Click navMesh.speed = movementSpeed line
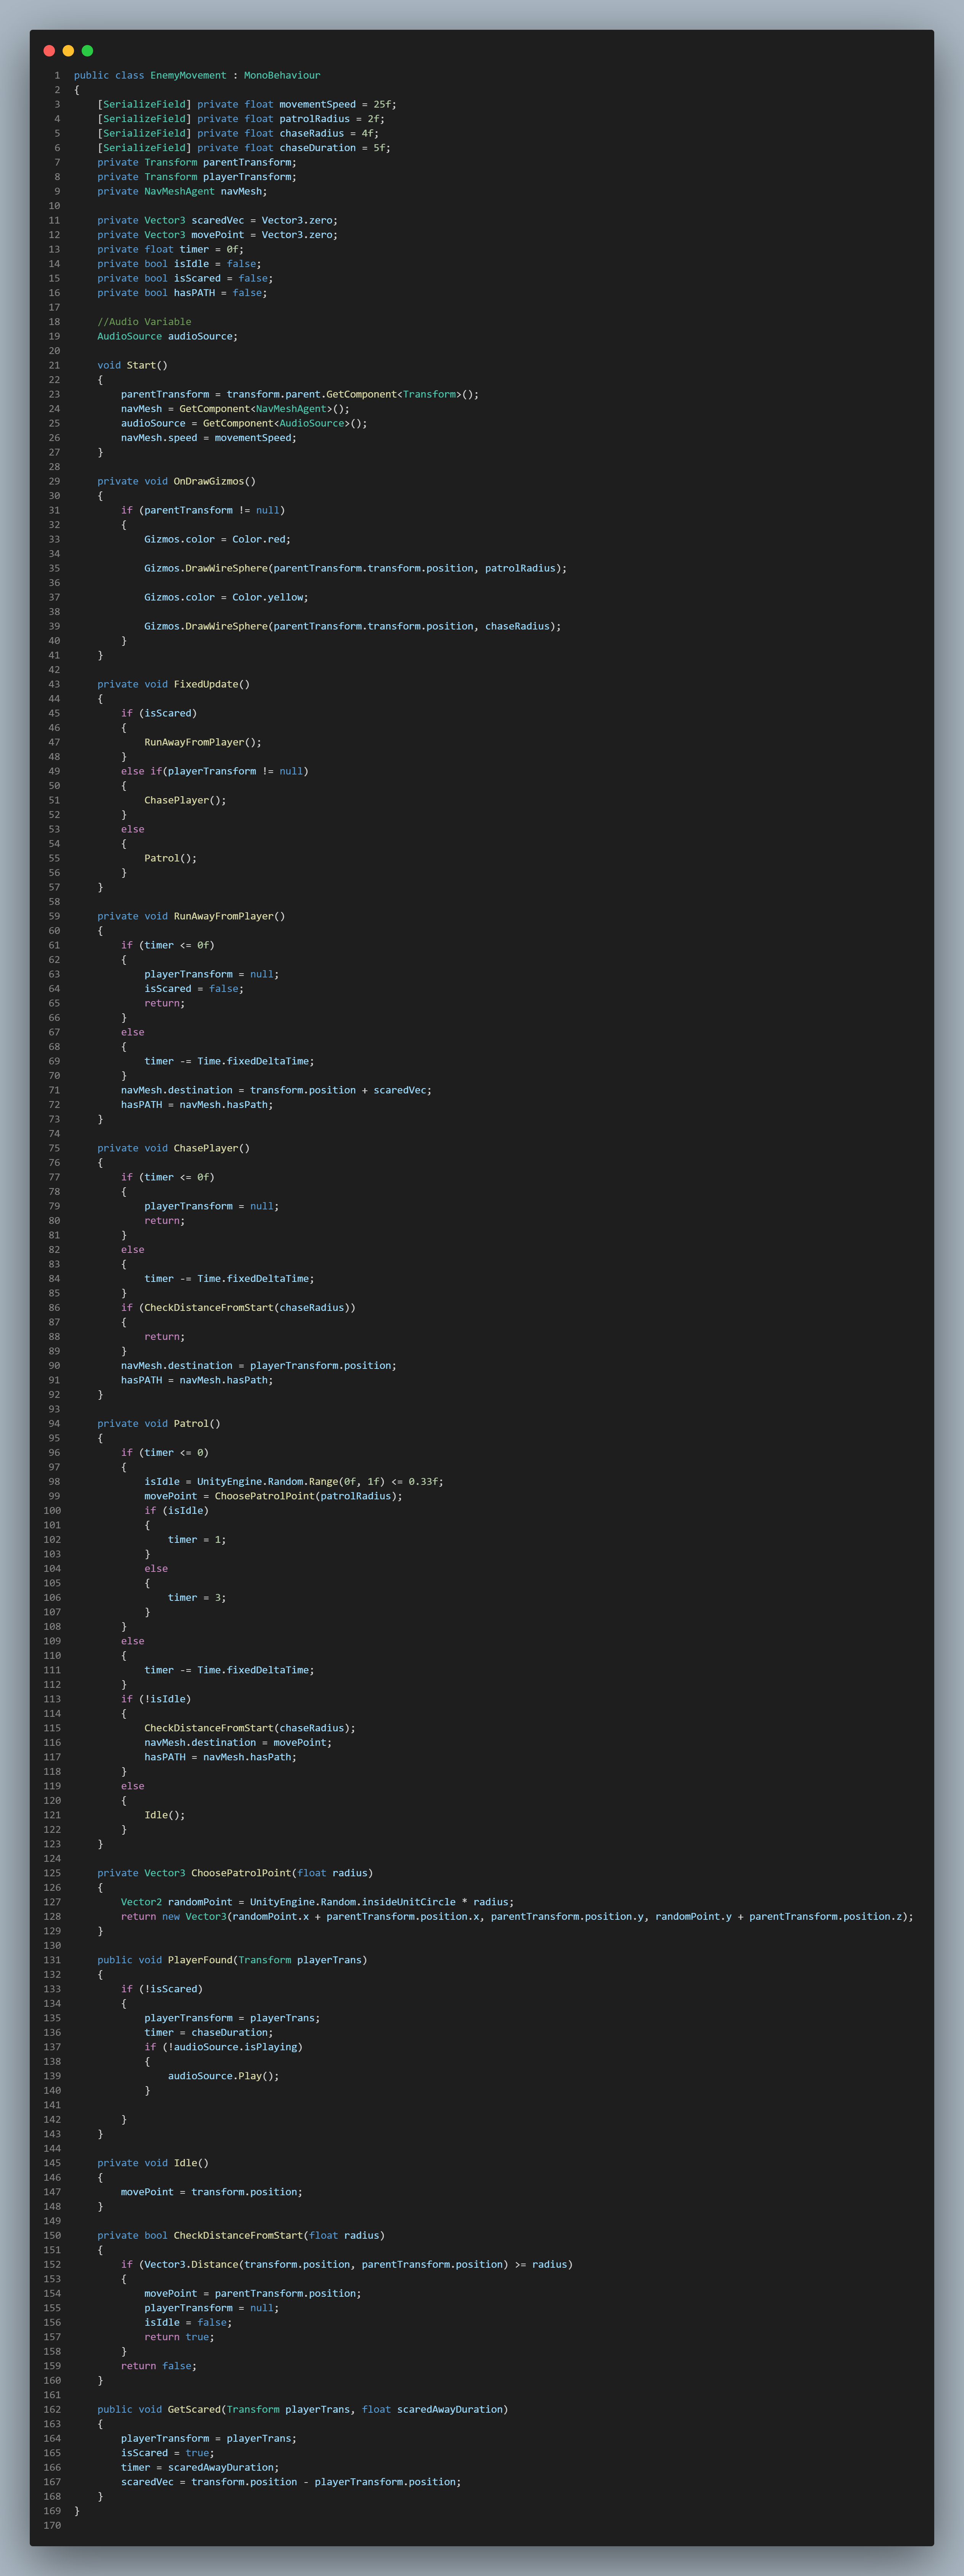964x2576 pixels. point(209,438)
